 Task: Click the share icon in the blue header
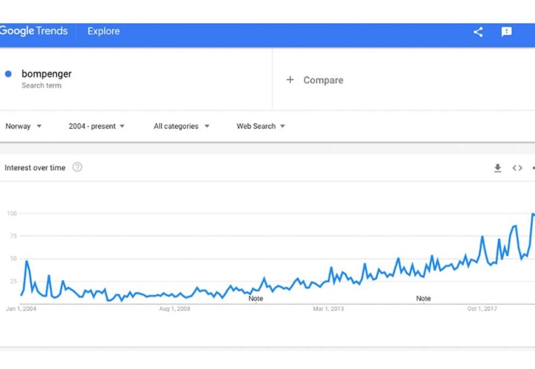478,32
